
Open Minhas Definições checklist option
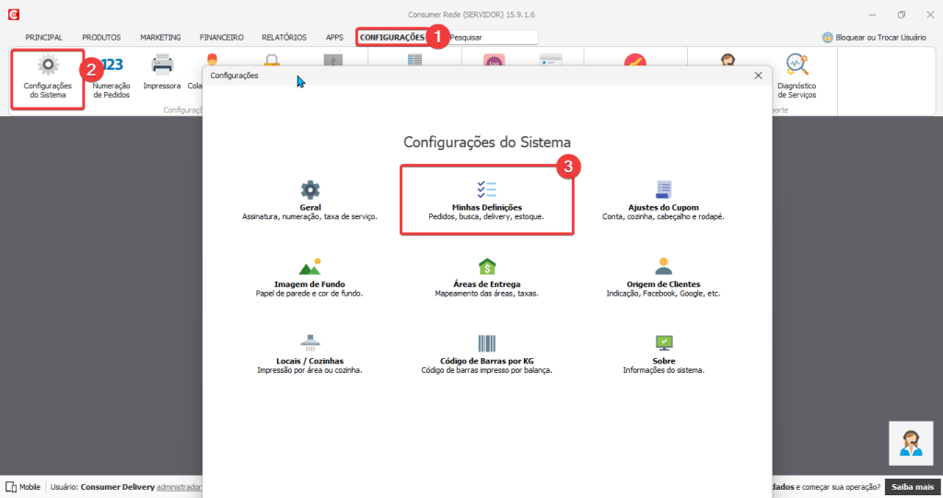[486, 191]
